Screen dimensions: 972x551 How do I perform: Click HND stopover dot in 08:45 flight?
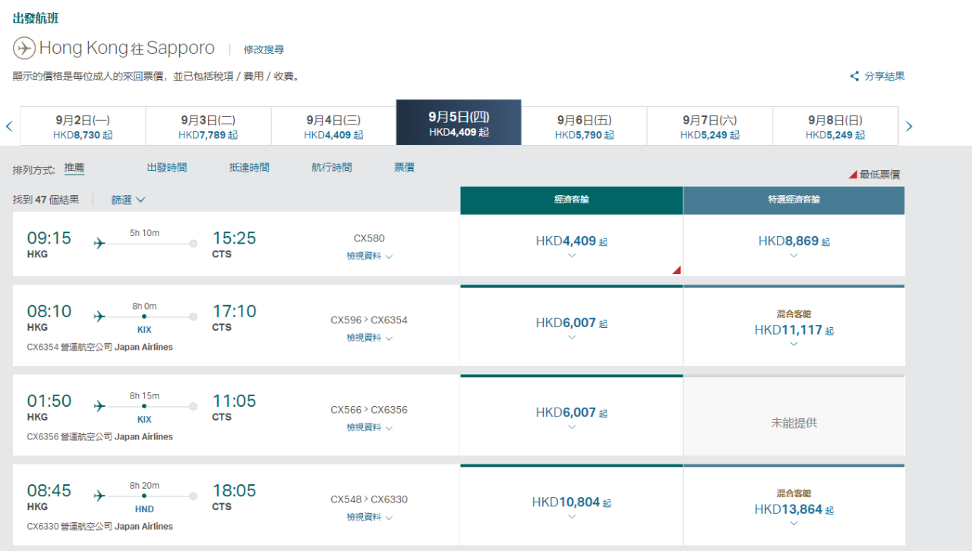tap(144, 496)
